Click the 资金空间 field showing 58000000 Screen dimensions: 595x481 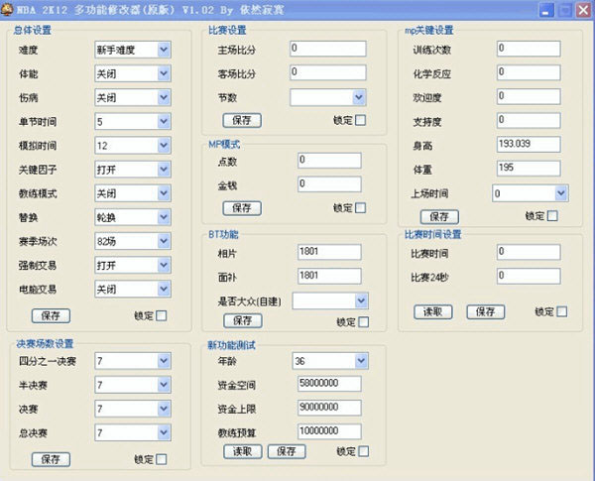328,384
